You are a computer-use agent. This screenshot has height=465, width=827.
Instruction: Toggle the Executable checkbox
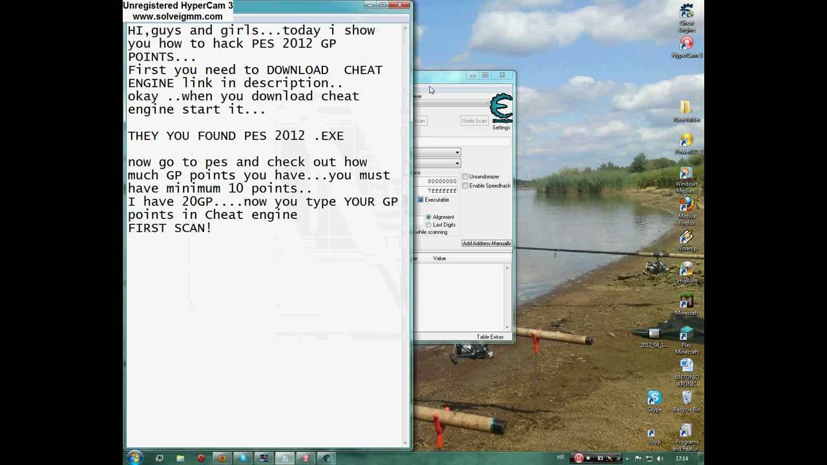[x=421, y=200]
